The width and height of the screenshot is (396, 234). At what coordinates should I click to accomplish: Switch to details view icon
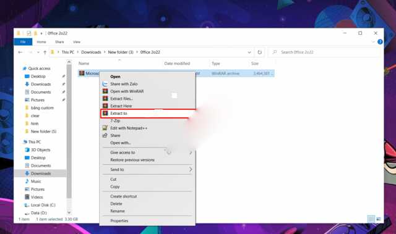[371, 219]
